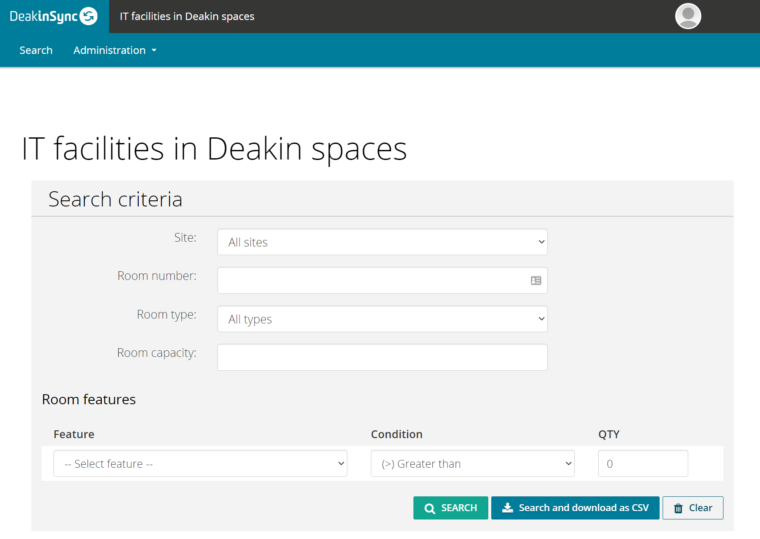Open the Room type dropdown
Image resolution: width=760 pixels, height=539 pixels.
pos(382,319)
